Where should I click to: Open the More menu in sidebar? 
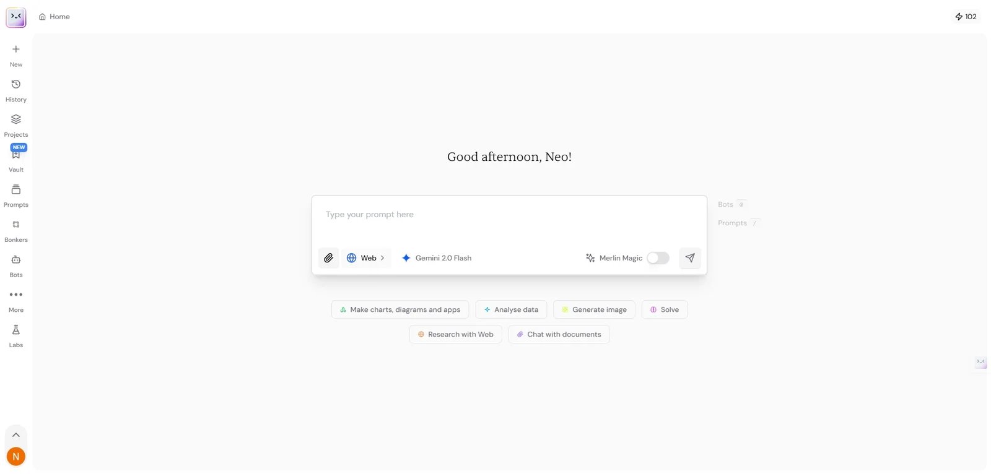point(16,300)
